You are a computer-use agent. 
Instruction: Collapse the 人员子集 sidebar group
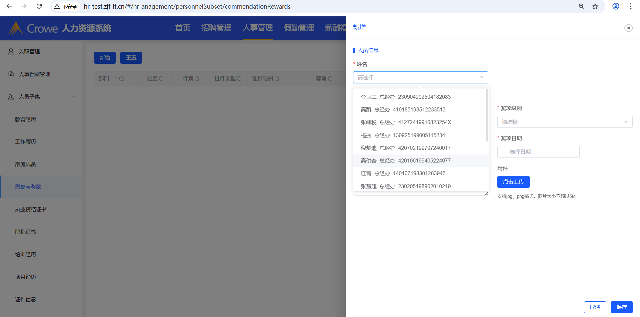click(72, 97)
